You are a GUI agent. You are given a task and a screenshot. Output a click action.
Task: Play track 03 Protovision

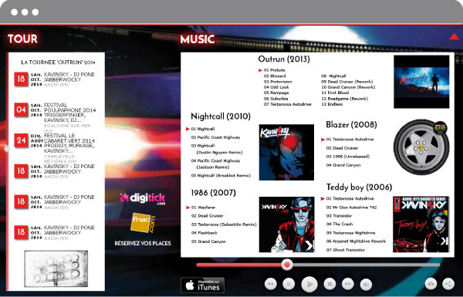pos(278,82)
